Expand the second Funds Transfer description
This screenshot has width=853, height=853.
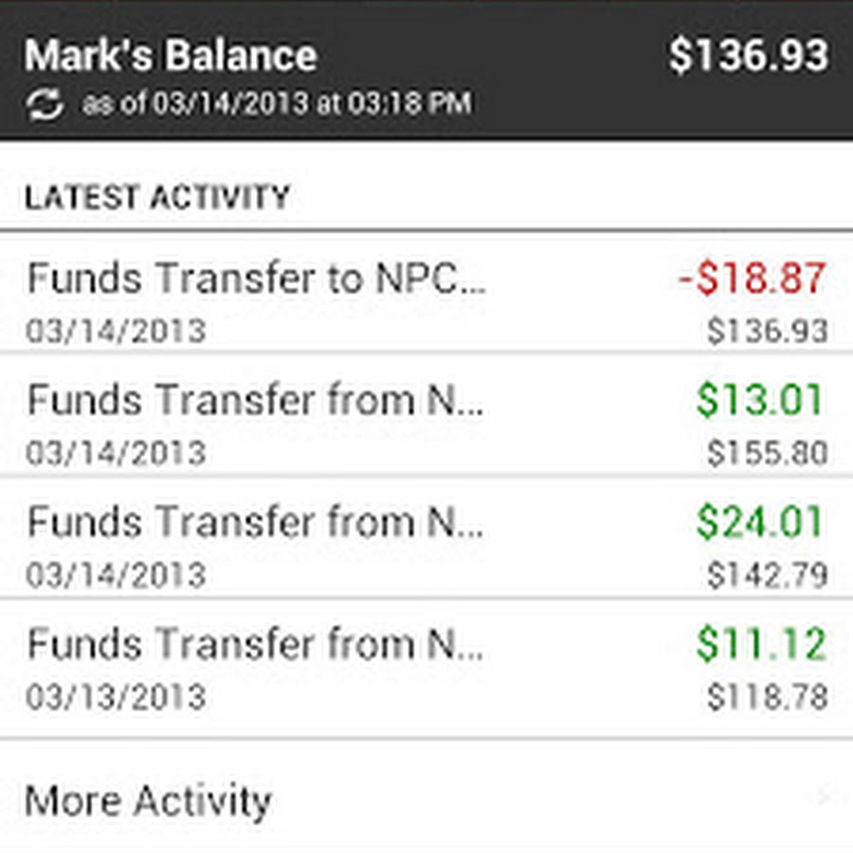click(256, 400)
